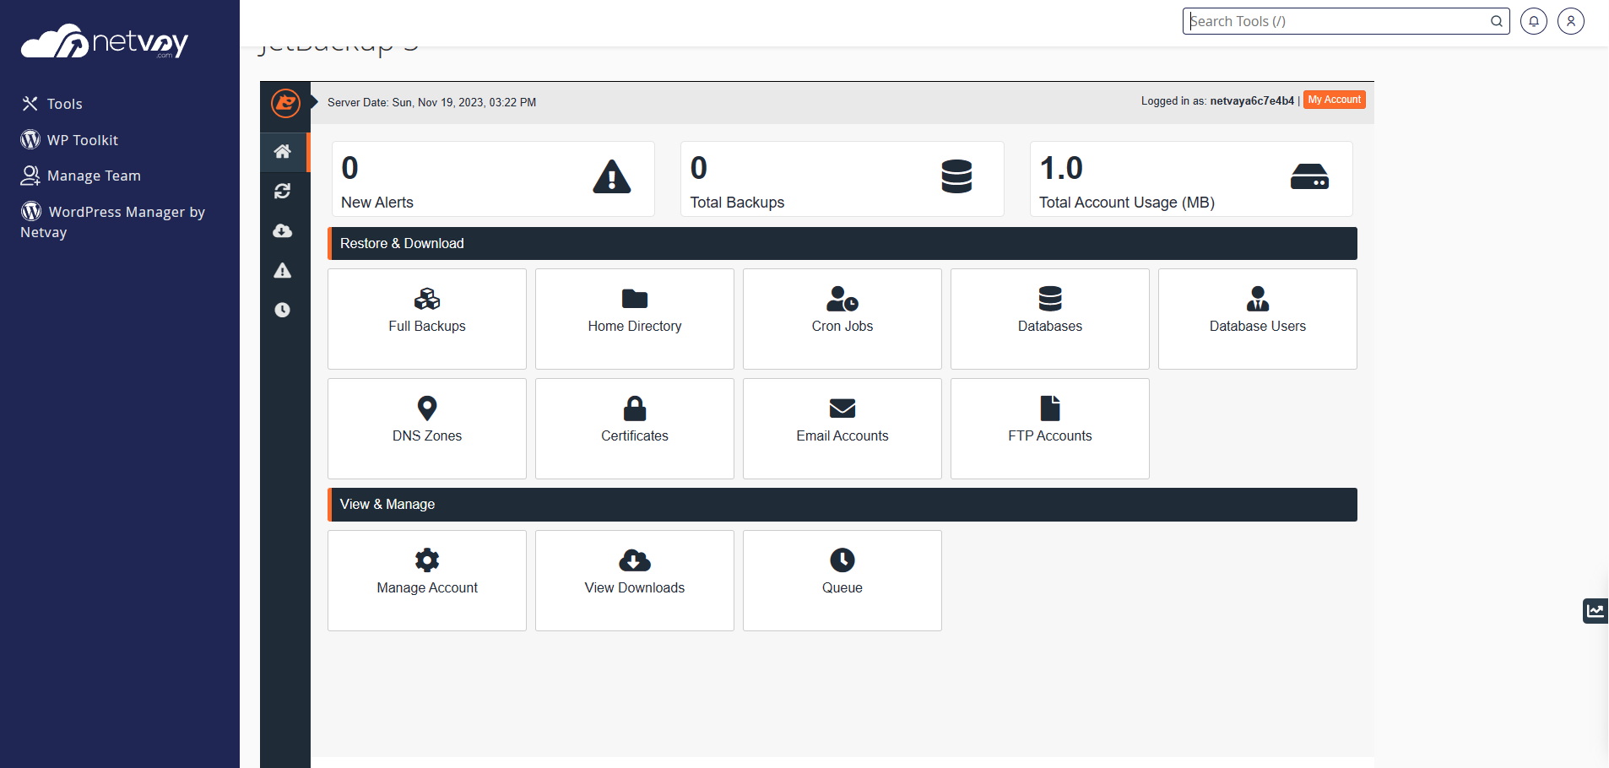Open WordPress Manager by Netvay
This screenshot has height=768, width=1609.
pyautogui.click(x=113, y=221)
